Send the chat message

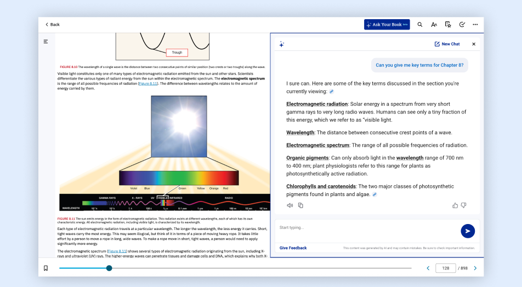(x=468, y=231)
